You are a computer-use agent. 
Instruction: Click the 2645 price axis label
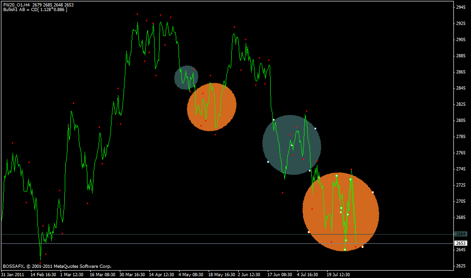461,250
